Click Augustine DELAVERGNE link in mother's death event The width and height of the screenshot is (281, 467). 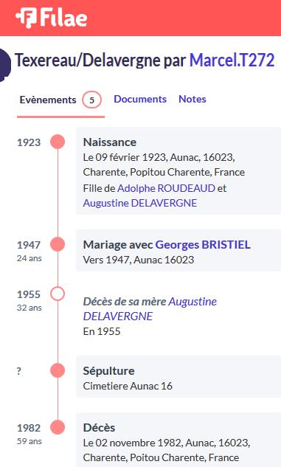pyautogui.click(x=150, y=309)
